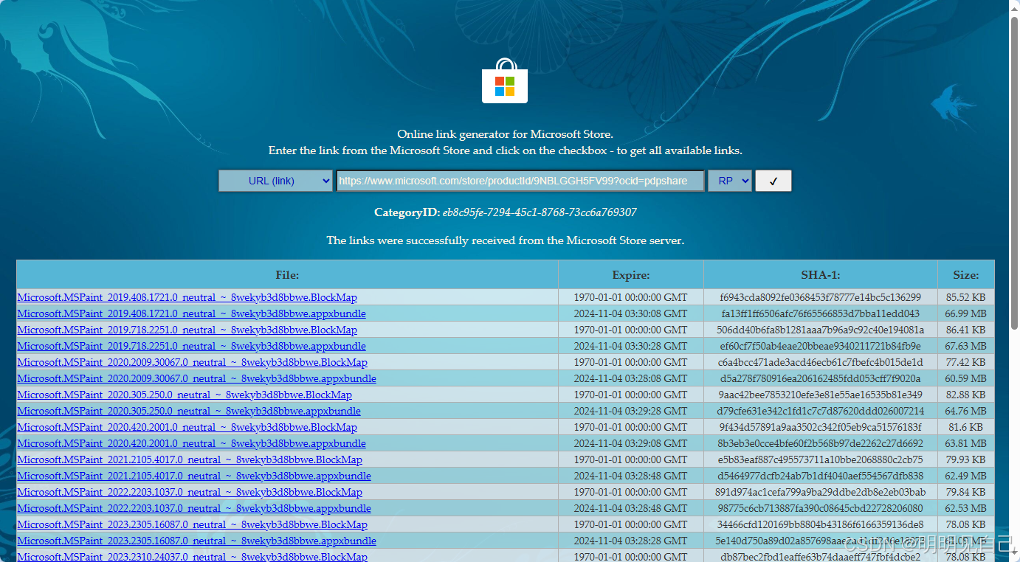Click SHA-1 hash e5b83eaf887c495573711a10bbe2068880c2cb75
Viewport: 1020px width, 562px height.
(x=821, y=459)
